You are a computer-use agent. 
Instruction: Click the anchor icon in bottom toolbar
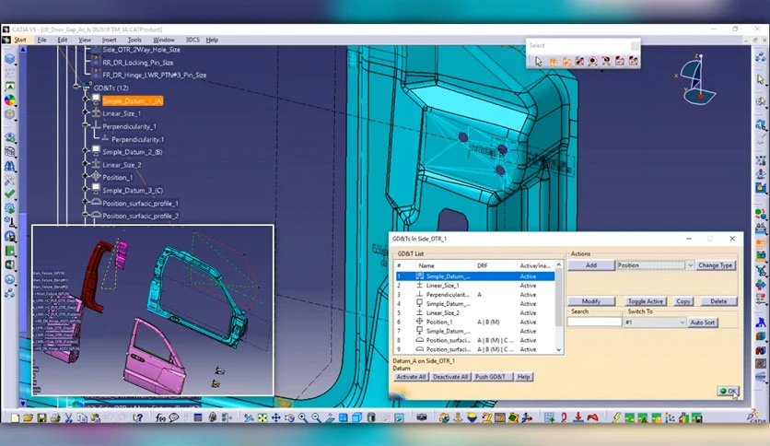(458, 418)
